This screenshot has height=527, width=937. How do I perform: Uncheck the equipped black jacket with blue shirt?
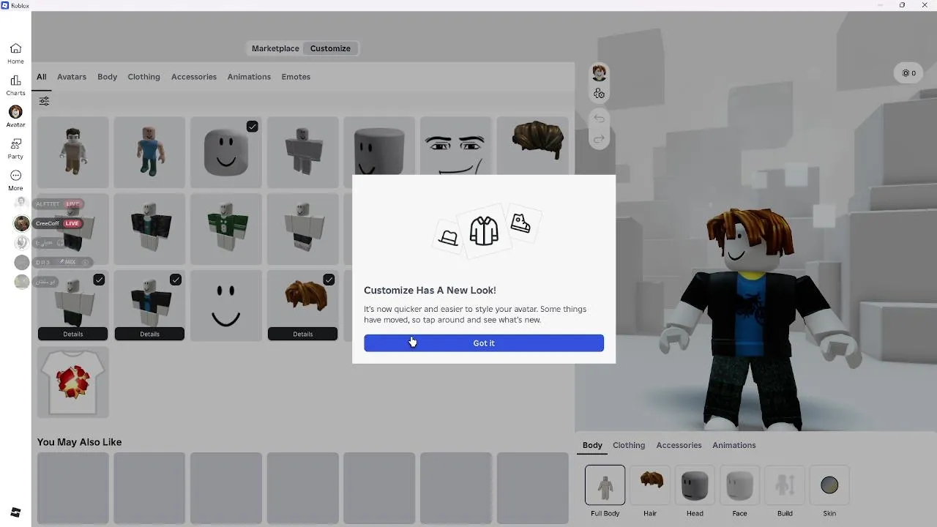coord(176,280)
